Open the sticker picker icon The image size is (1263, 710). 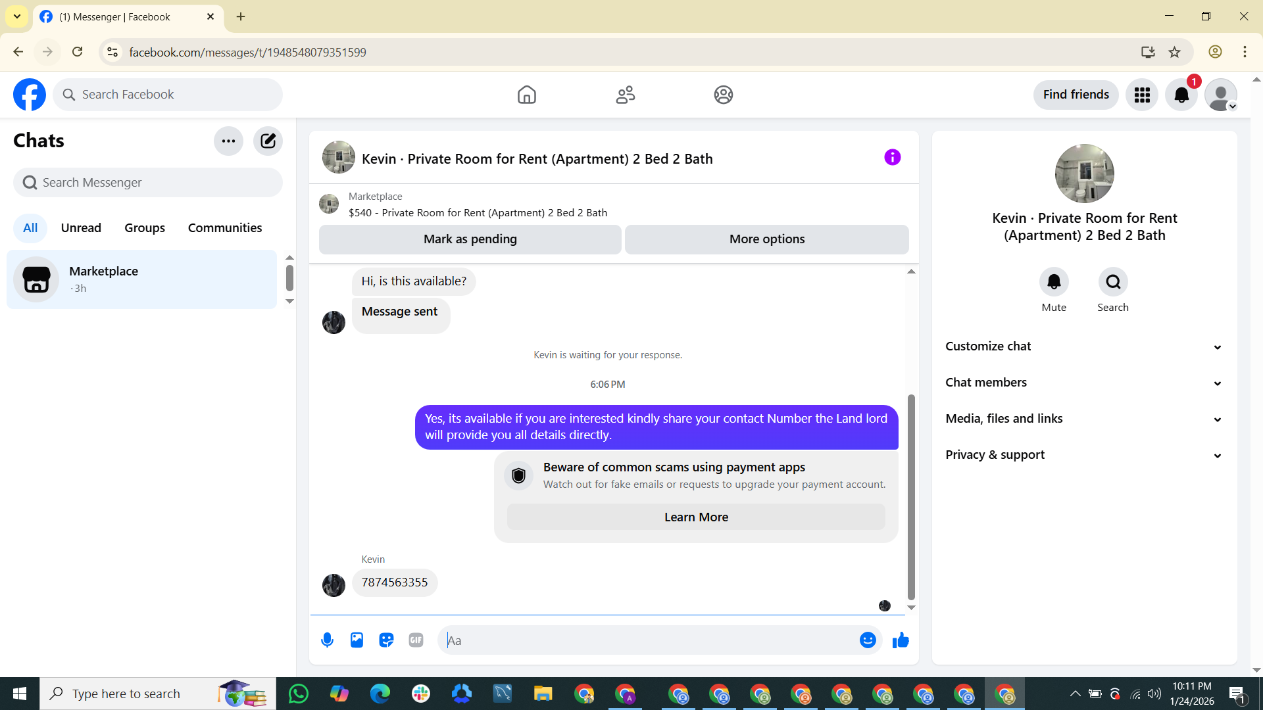tap(386, 640)
